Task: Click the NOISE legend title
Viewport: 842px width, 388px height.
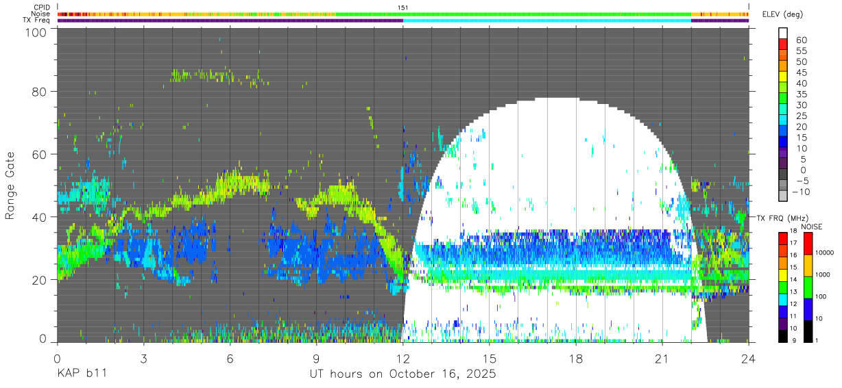Action: [x=811, y=227]
